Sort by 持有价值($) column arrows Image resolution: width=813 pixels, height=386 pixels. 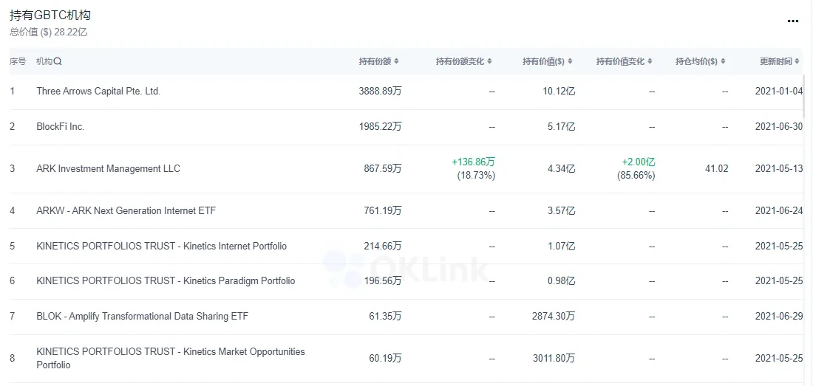coord(570,62)
